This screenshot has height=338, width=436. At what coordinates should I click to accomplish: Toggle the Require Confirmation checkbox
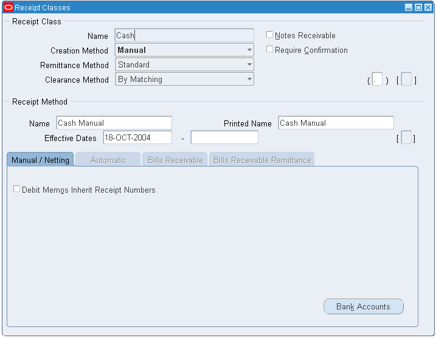pos(270,49)
